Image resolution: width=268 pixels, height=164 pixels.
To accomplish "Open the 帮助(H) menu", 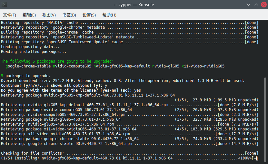I will tap(109, 15).
